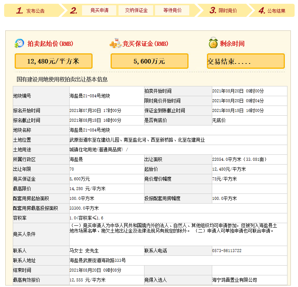This screenshot has height=287, width=298.
Task: Click the globe icon beside 拍卖起始价
Action: coord(19,43)
